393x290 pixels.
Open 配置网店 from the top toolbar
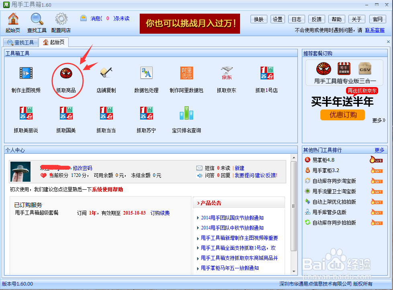tap(61, 19)
